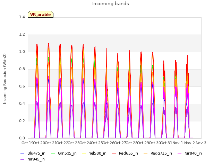Click the 1.0 y-axis tick label
Viewport: 222px width, 166px height.
pos(22,52)
